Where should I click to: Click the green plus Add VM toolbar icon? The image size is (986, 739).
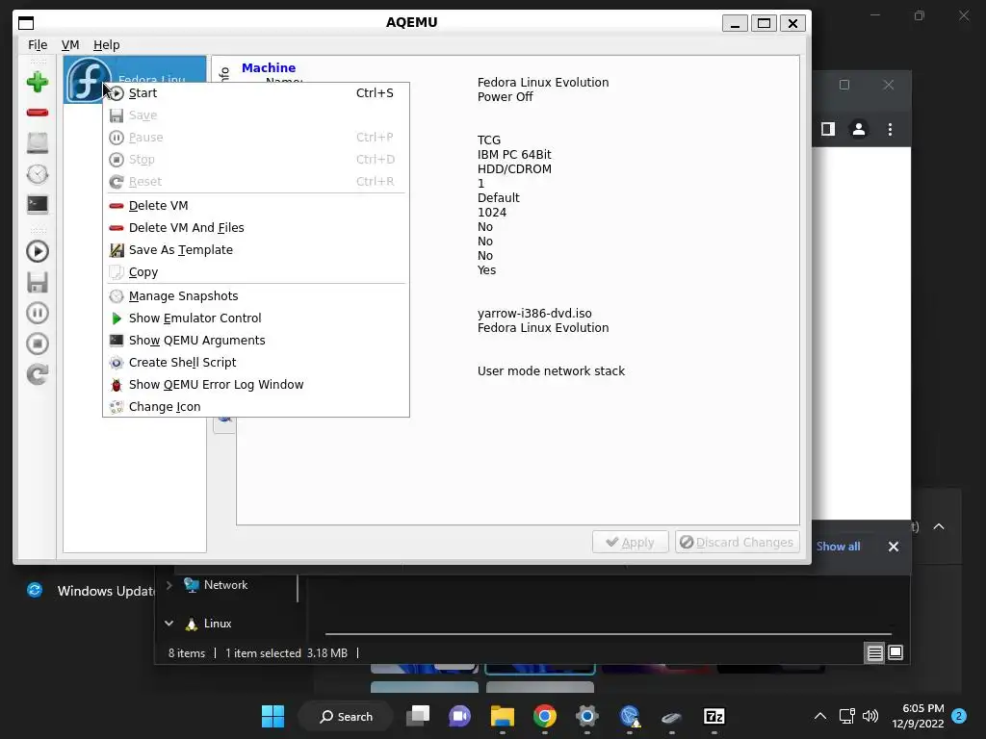38,83
